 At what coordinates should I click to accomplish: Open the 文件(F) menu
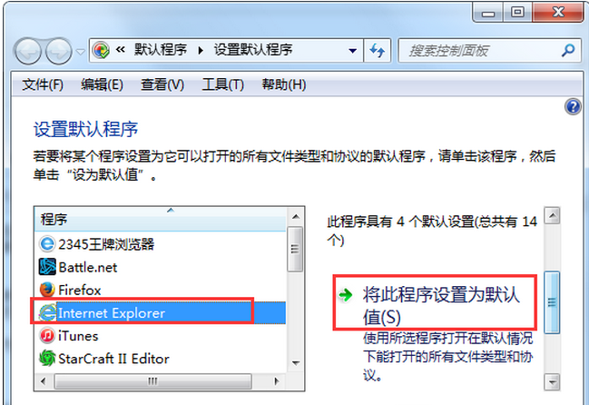(x=43, y=84)
